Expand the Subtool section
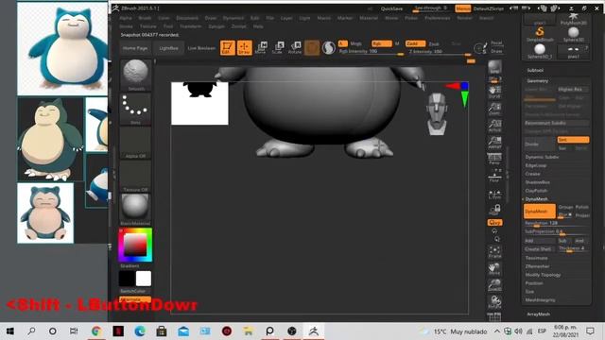 coord(535,70)
